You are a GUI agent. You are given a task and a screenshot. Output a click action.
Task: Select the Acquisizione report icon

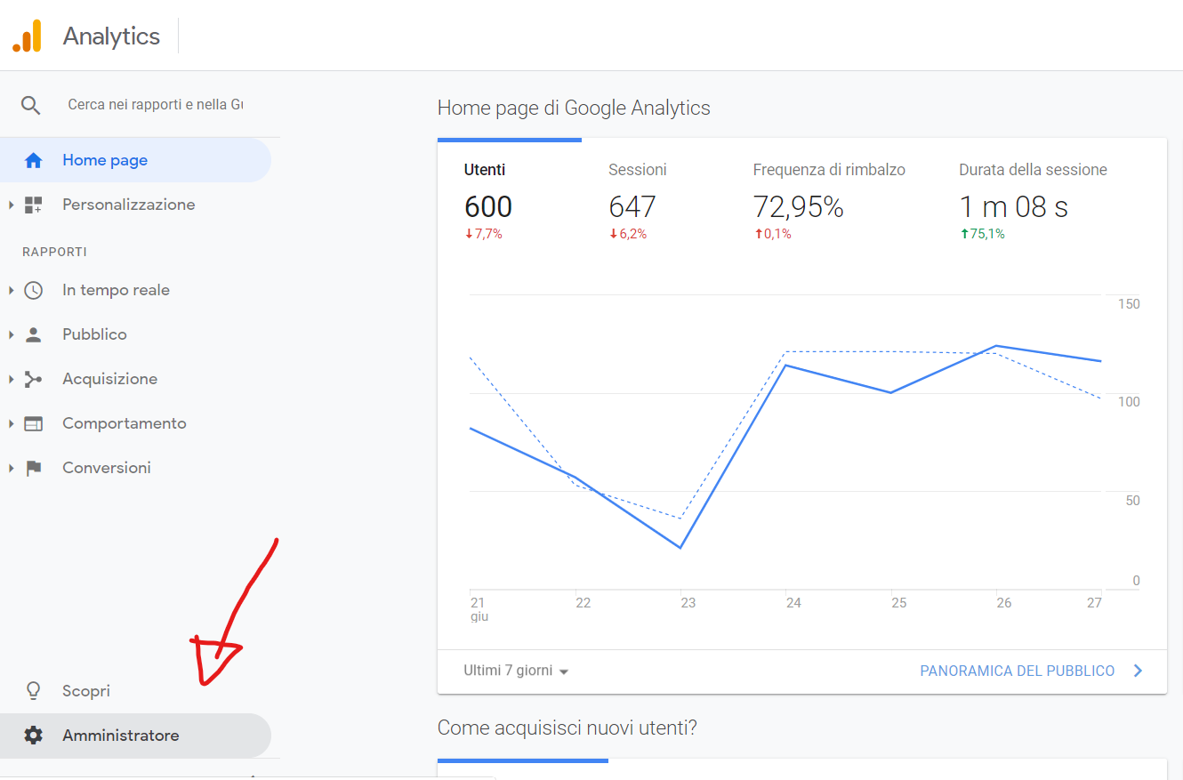click(x=32, y=378)
